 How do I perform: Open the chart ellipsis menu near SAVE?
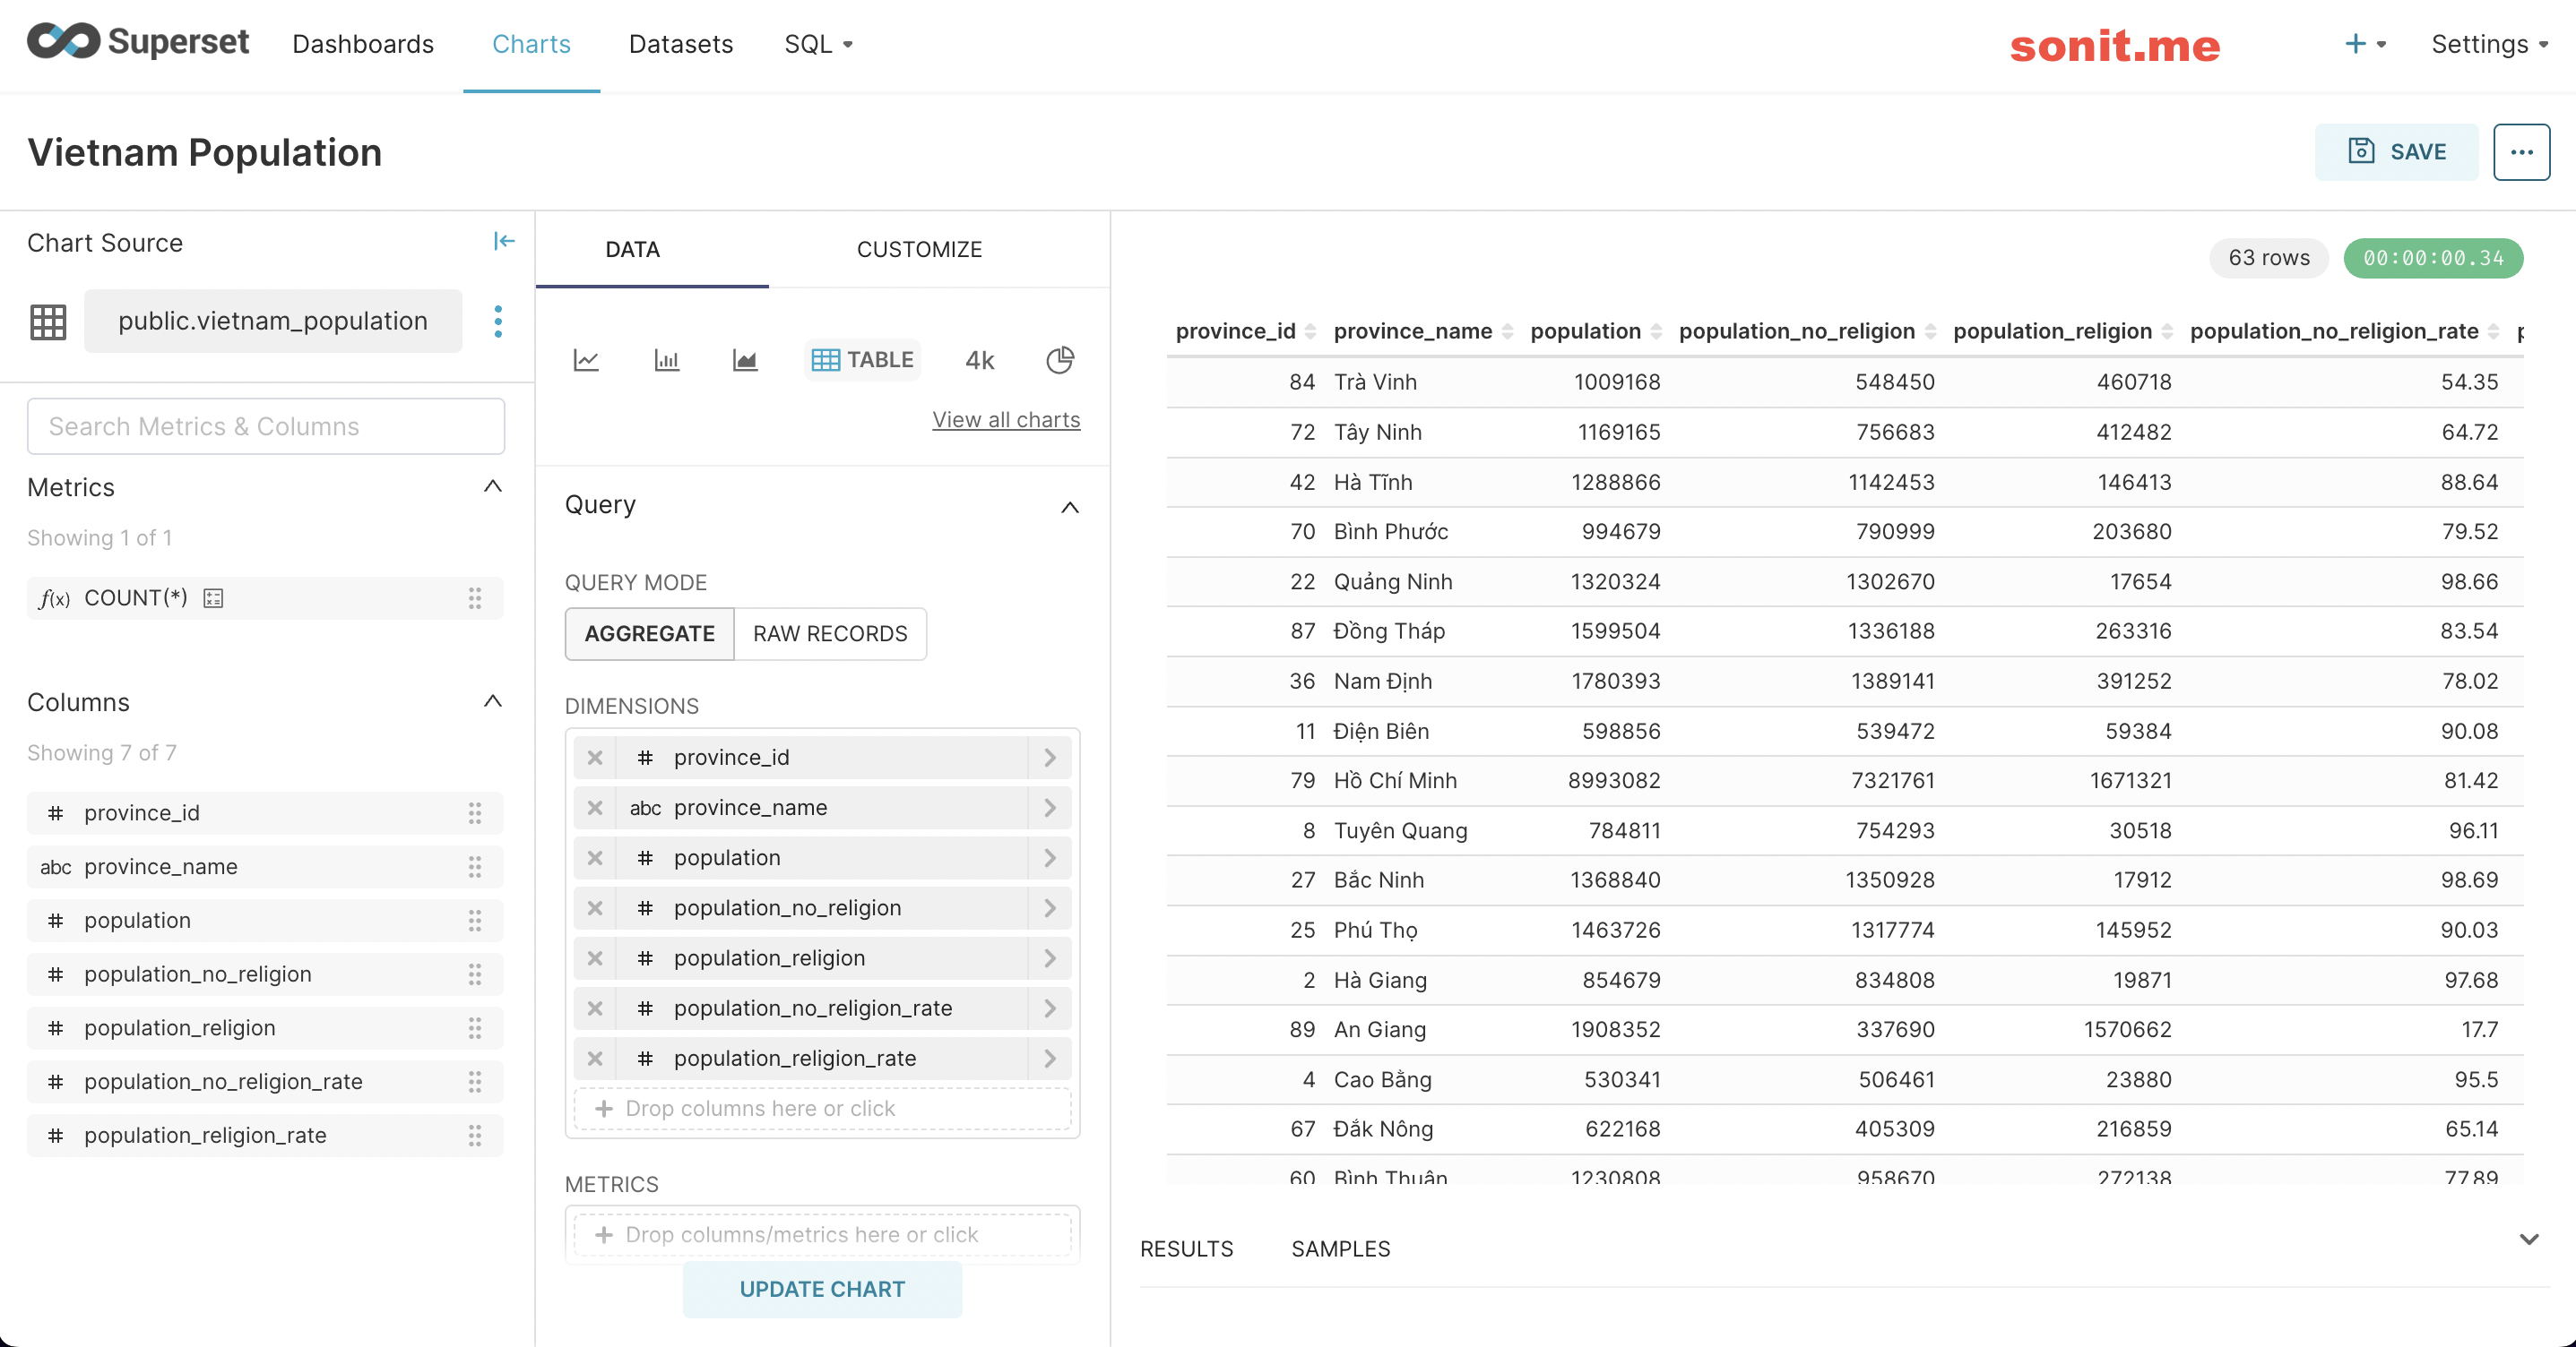(2522, 150)
